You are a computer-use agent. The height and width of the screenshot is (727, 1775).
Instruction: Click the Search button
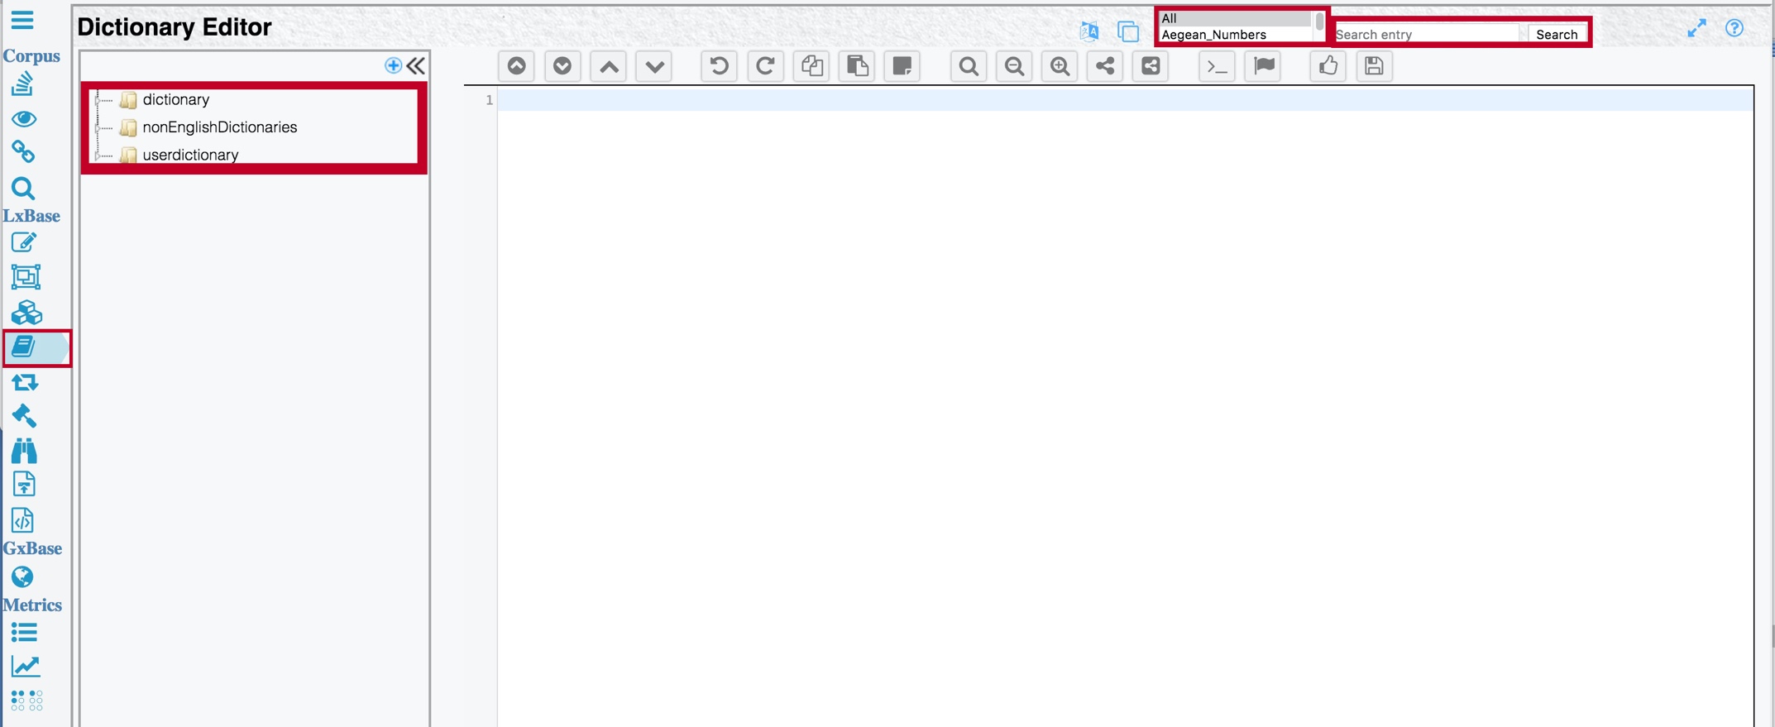(1557, 34)
